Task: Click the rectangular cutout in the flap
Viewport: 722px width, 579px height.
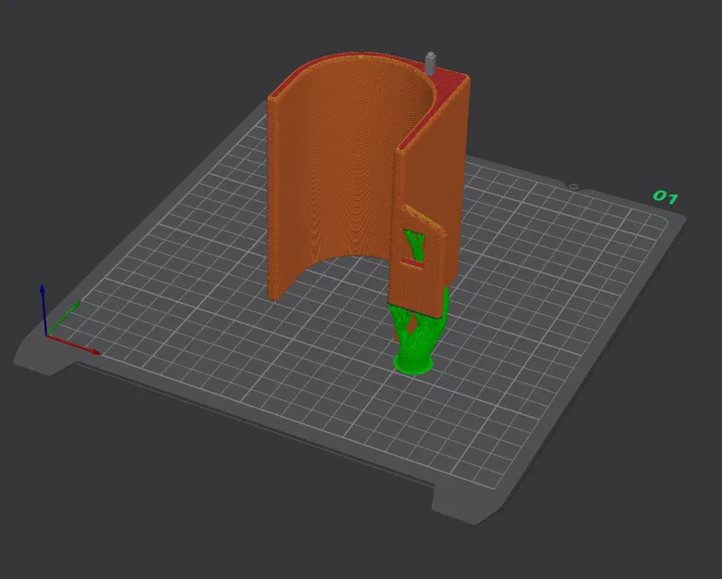Action: (413, 245)
